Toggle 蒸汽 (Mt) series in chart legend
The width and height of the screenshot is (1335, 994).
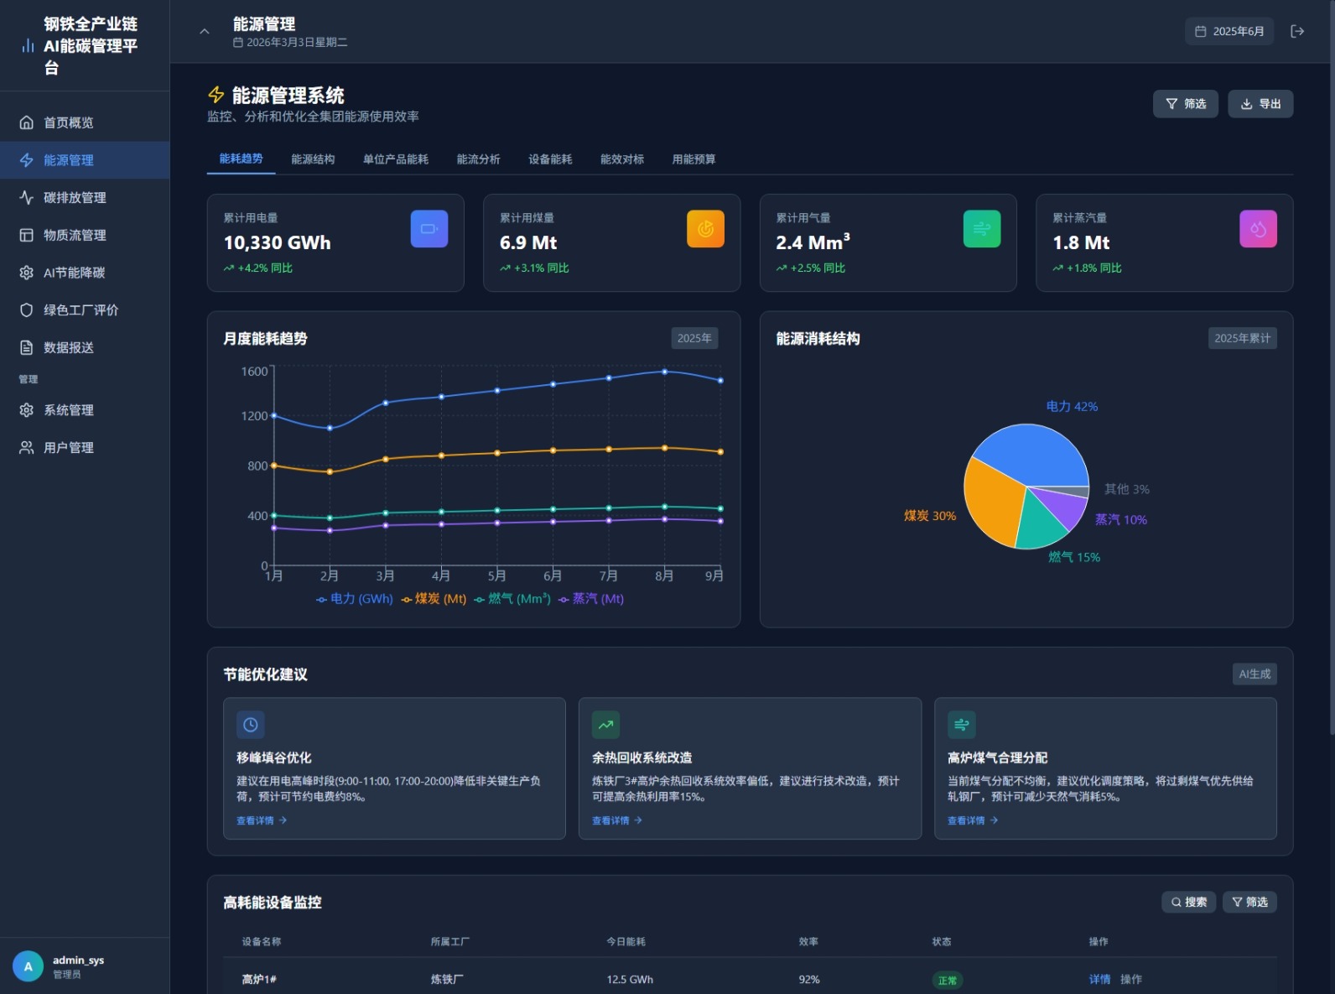(x=591, y=599)
